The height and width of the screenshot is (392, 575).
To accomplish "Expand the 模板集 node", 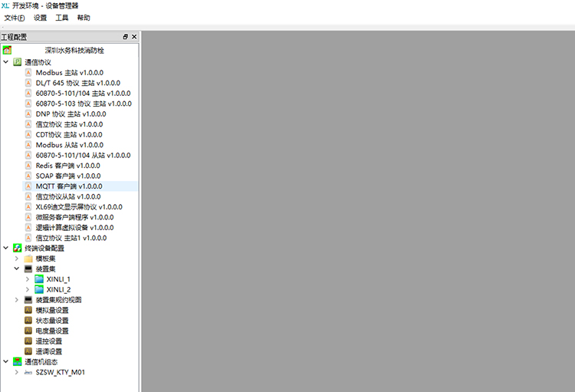I will tap(17, 259).
